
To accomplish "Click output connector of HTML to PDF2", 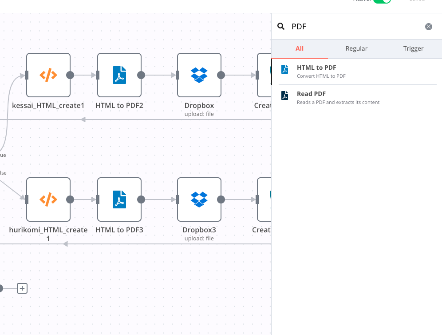I will point(141,75).
